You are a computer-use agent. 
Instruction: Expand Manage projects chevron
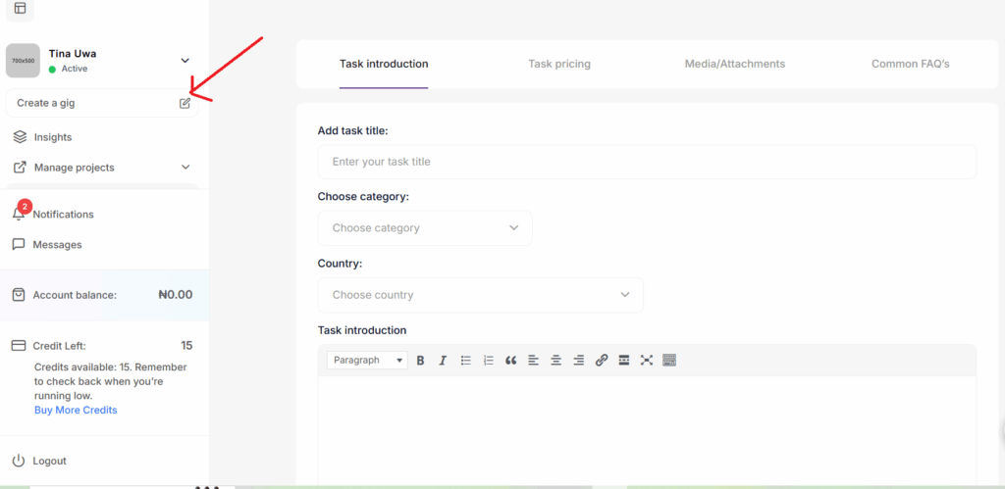coord(185,167)
